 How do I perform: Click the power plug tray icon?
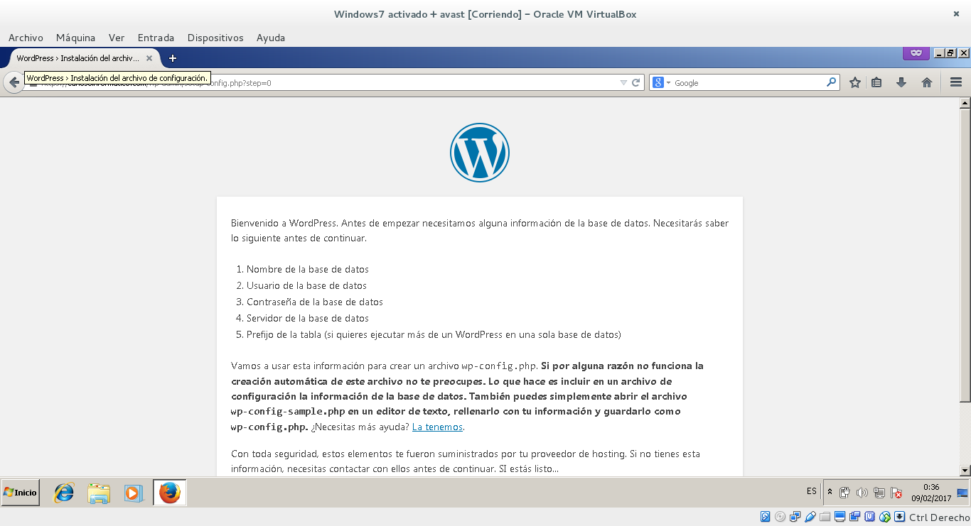pos(844,493)
